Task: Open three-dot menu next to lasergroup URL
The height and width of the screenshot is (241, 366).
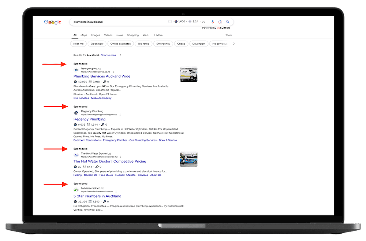Action: pos(113,72)
